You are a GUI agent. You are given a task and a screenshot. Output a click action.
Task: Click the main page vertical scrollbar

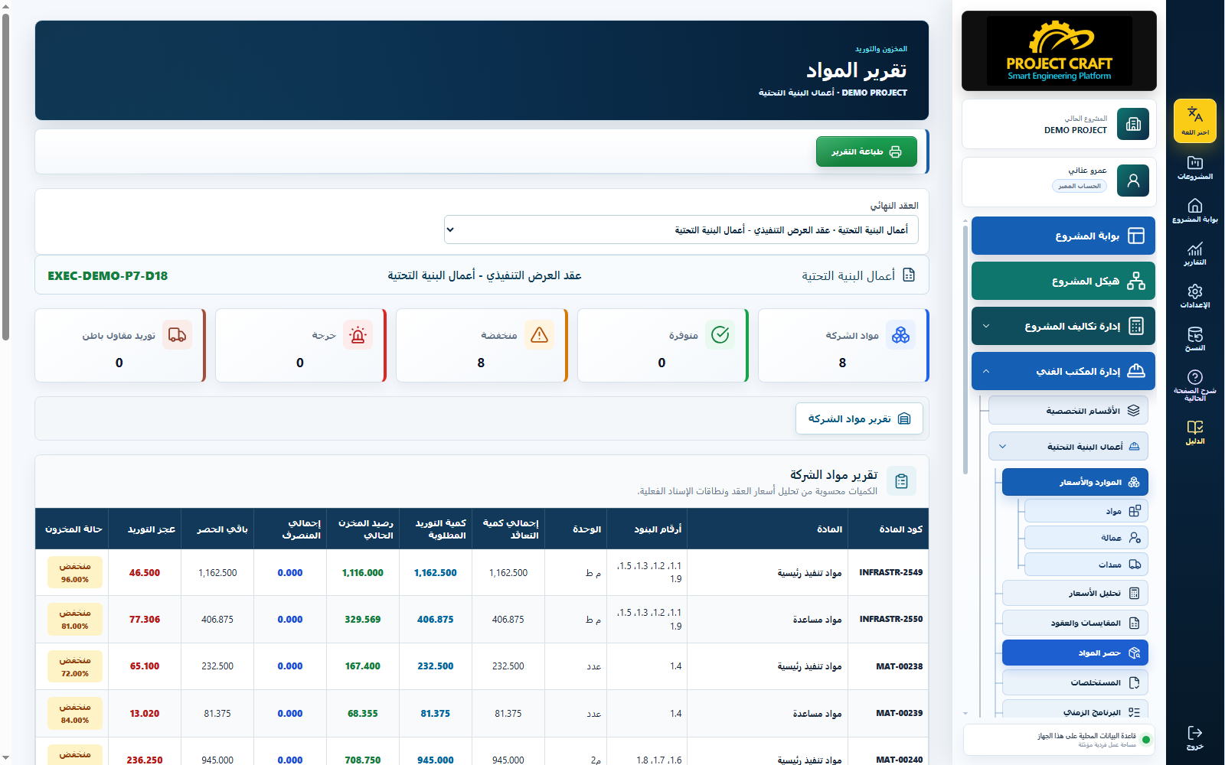coord(5,176)
